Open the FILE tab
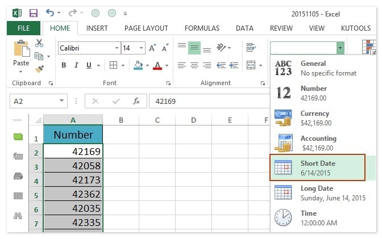 (24, 28)
